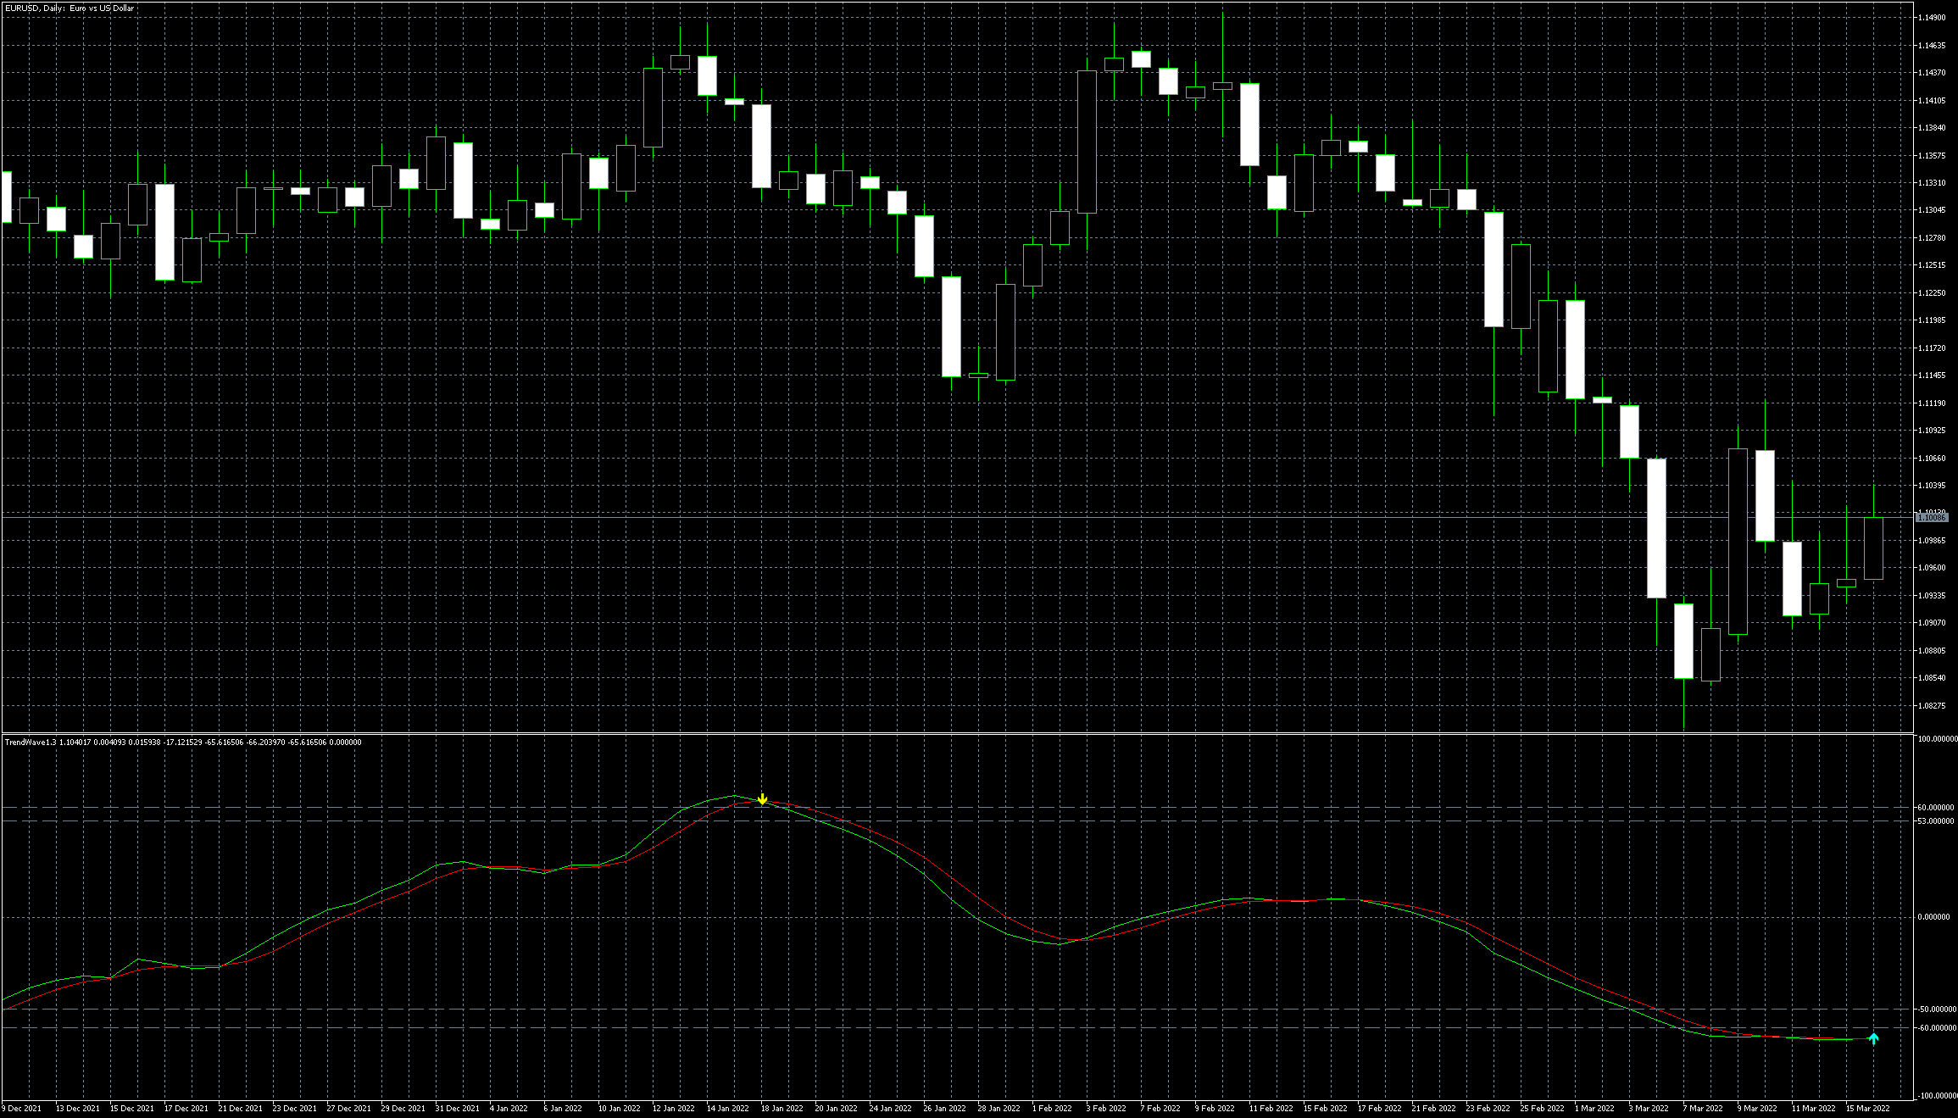Click the indicator level label 53.000000
Image resolution: width=1958 pixels, height=1118 pixels.
pos(1936,821)
